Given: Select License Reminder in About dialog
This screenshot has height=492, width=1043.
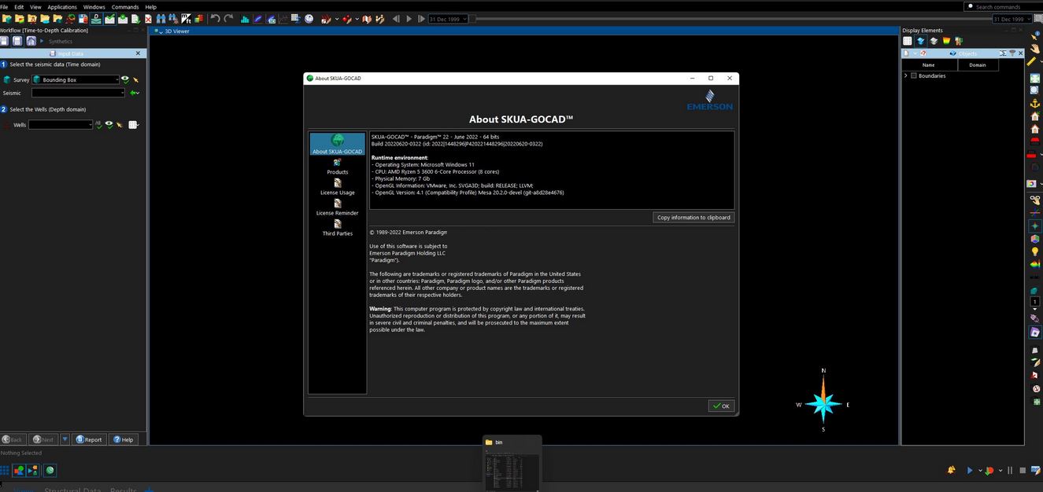Looking at the screenshot, I should pyautogui.click(x=337, y=207).
